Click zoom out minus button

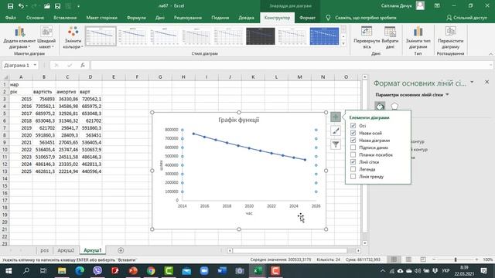pyautogui.click(x=434, y=259)
